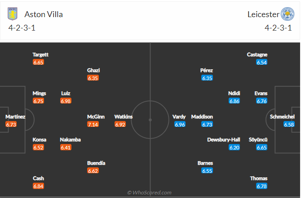The width and height of the screenshot is (301, 198).
Task: Select Vardy's 6.96 rating badge
Action: click(180, 124)
